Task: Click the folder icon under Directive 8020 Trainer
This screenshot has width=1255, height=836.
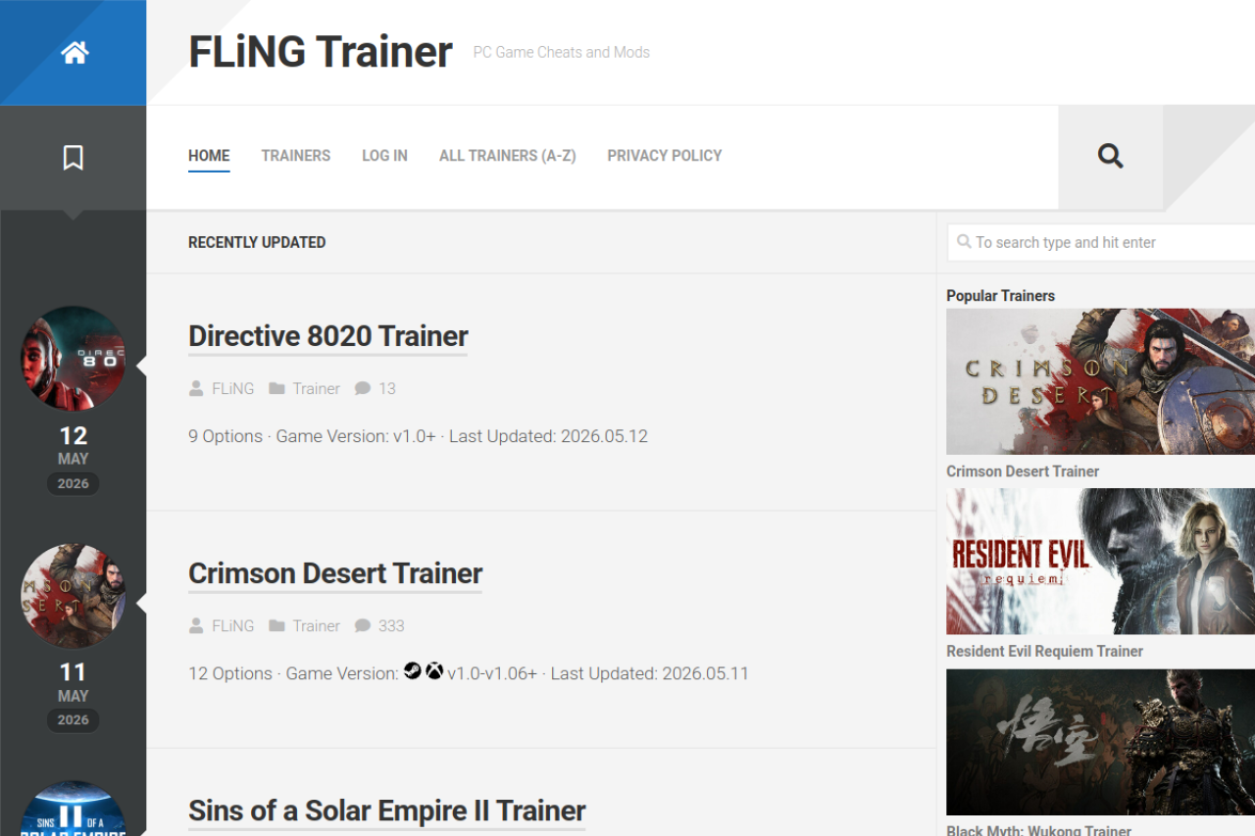Action: point(276,388)
